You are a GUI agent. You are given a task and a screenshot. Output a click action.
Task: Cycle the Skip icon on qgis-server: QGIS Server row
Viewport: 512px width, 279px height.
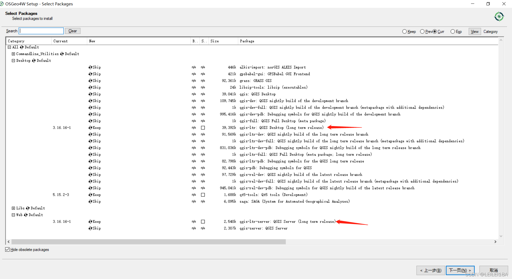(x=90, y=228)
